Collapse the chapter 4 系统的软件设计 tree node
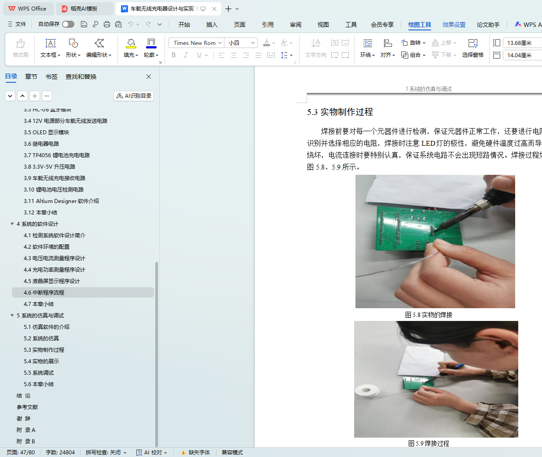Viewport: 542px width, 457px height. [x=12, y=224]
